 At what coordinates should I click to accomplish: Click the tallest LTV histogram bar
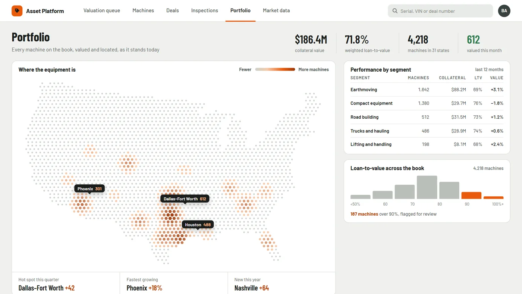click(x=427, y=187)
